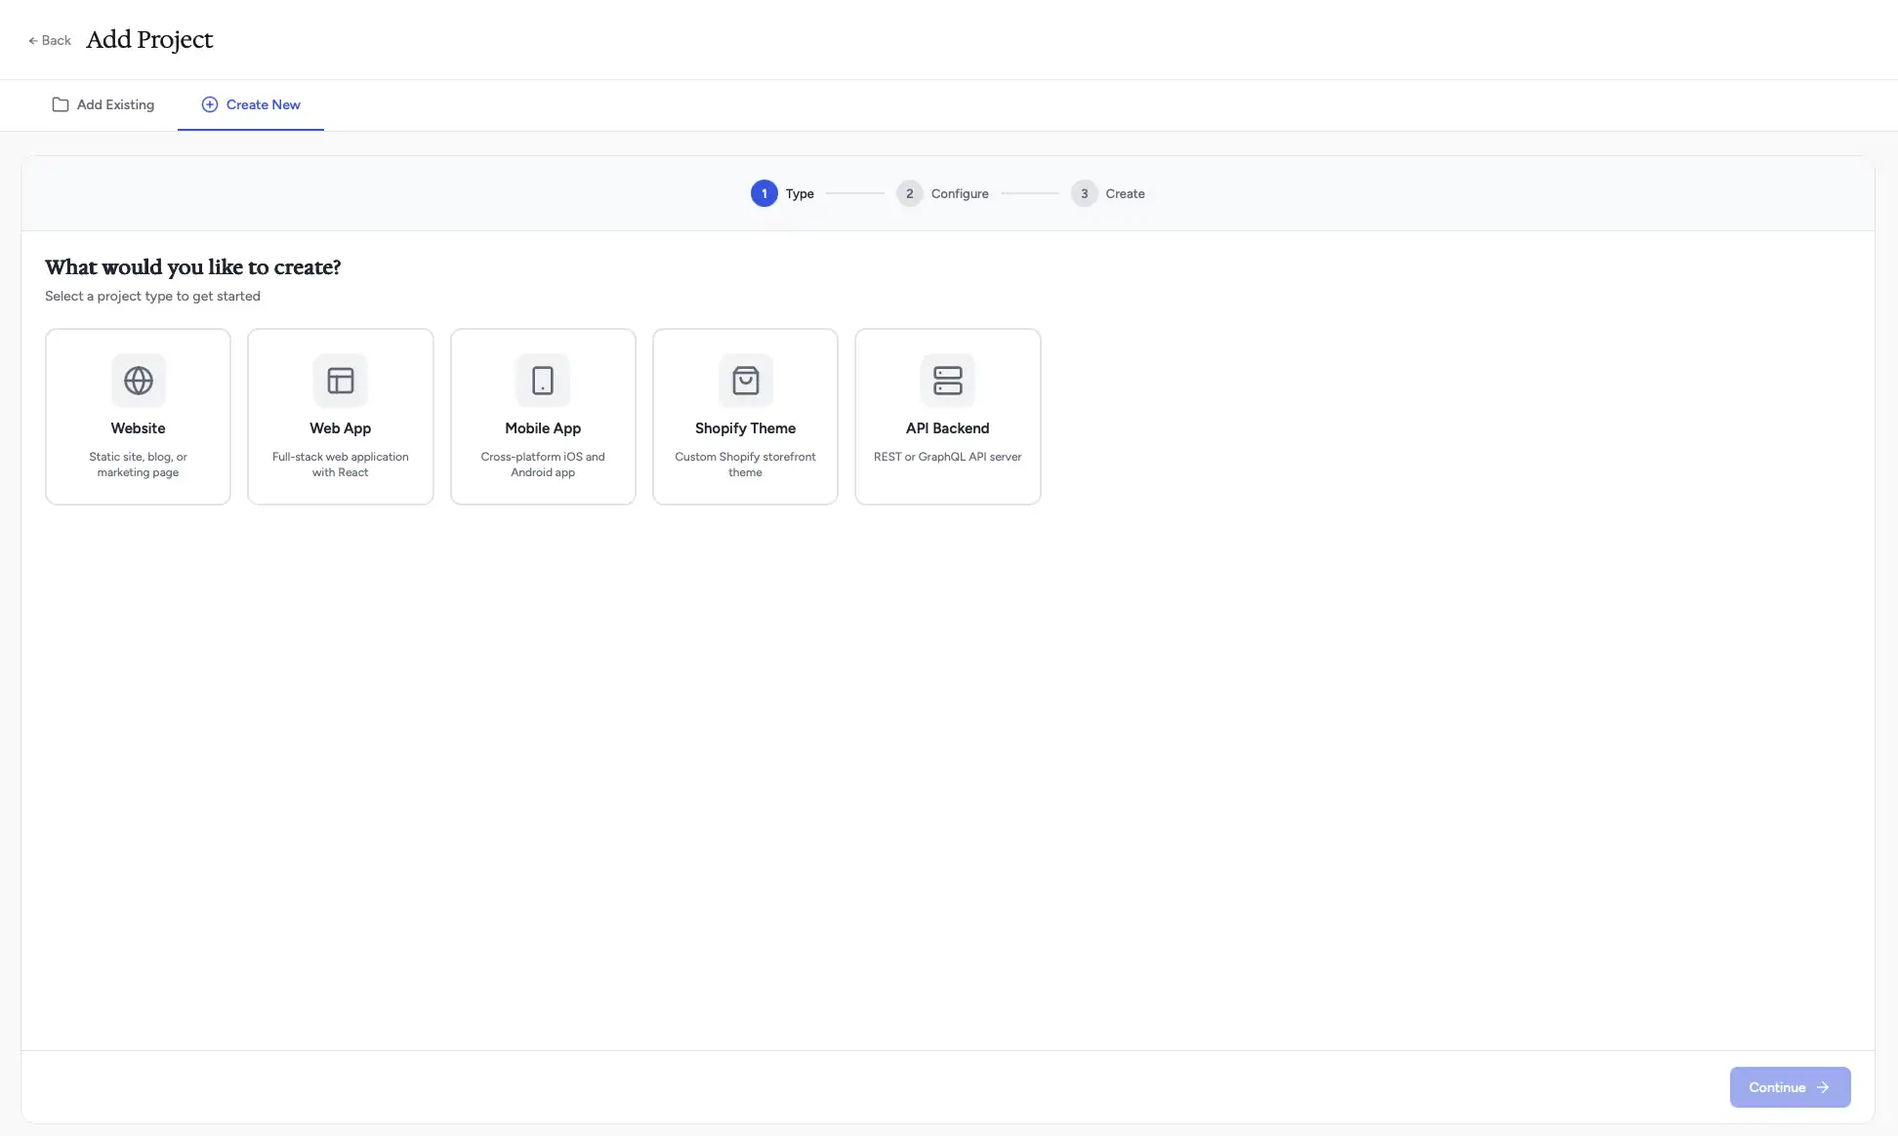
Task: Click the plus icon on Create New tab
Action: (x=209, y=104)
